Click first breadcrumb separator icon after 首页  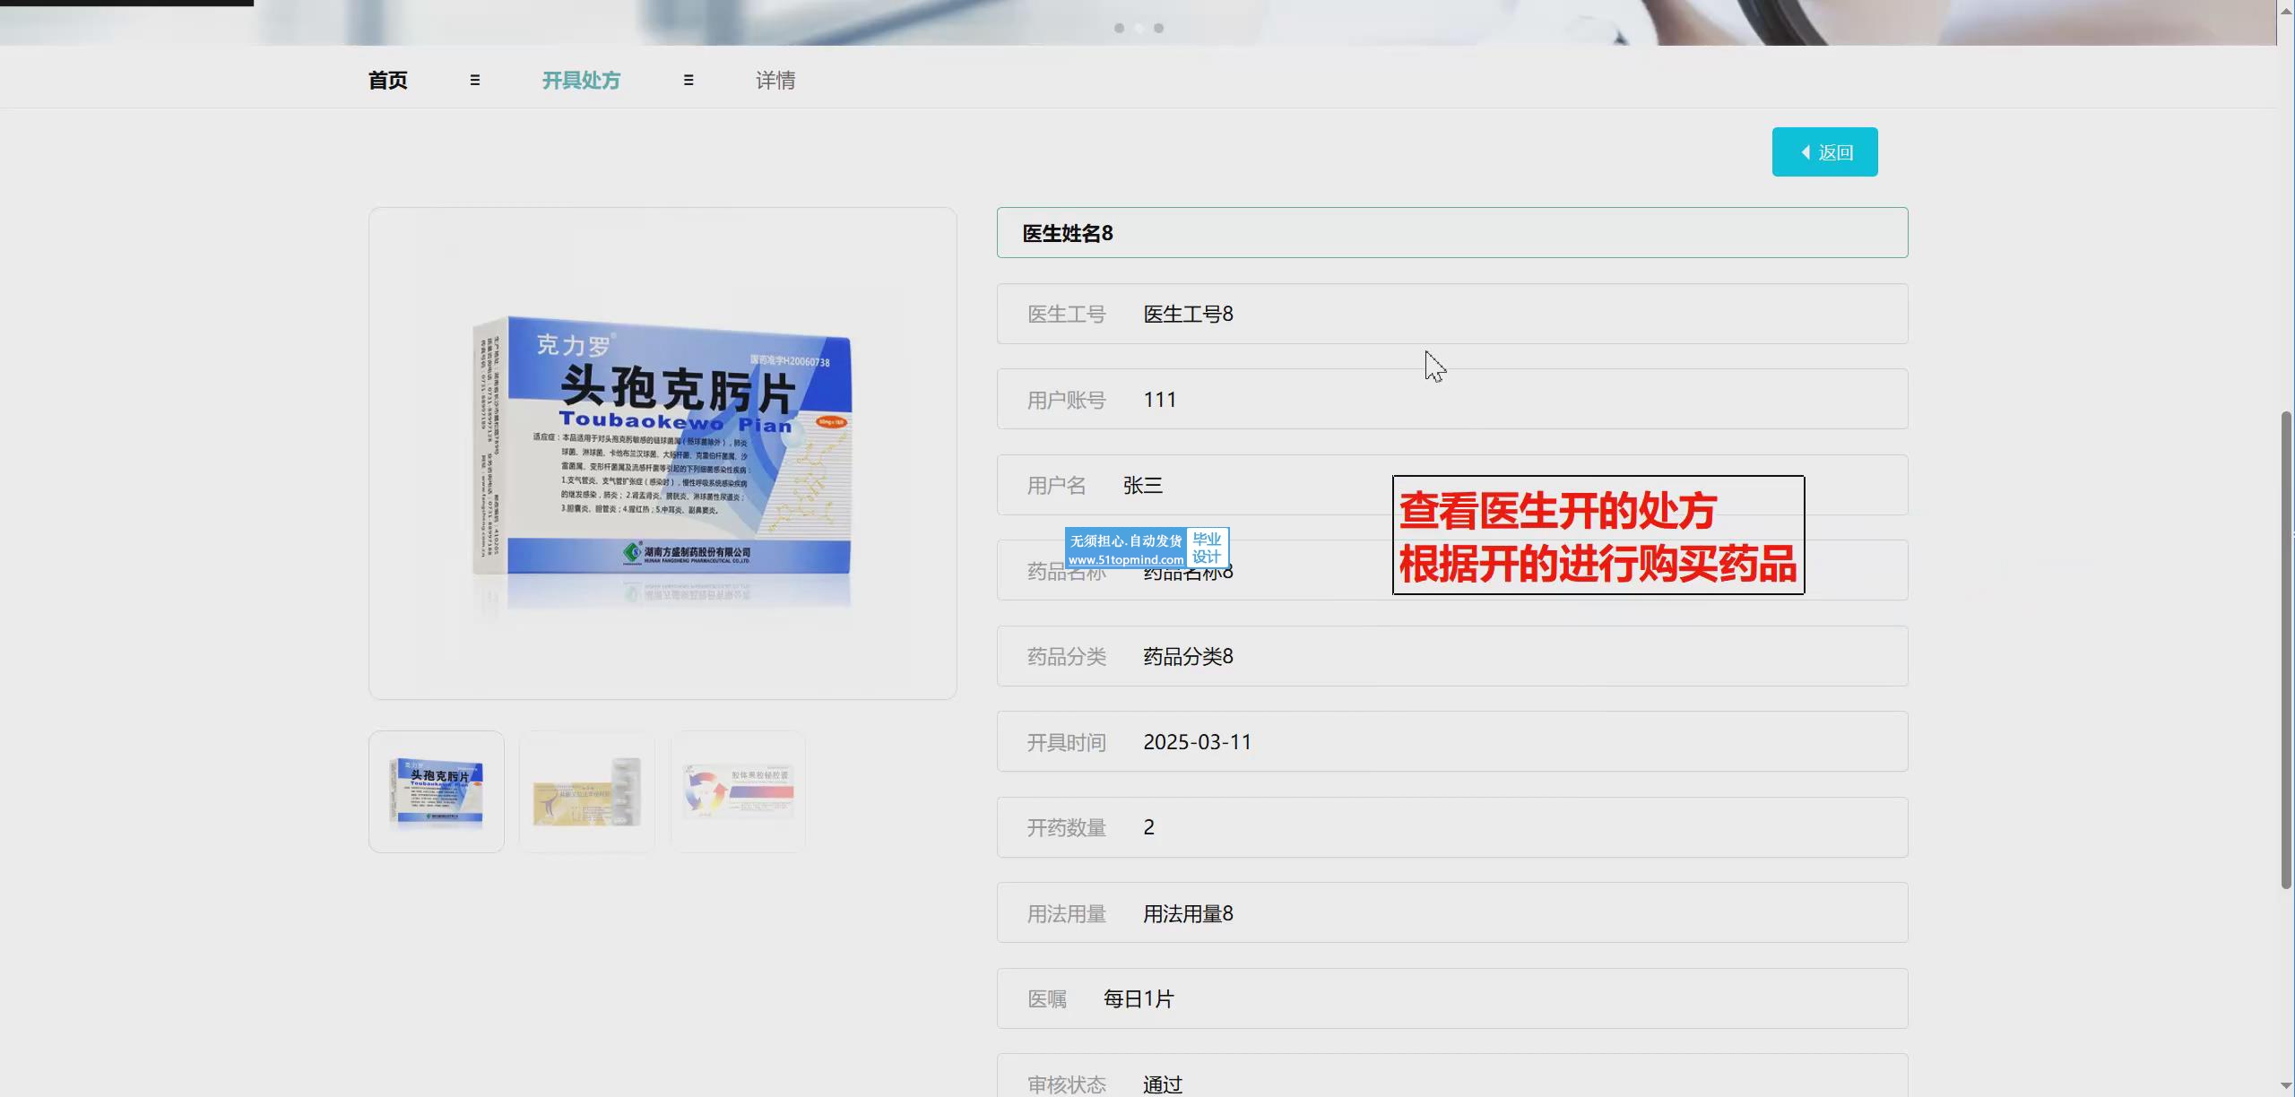(475, 81)
